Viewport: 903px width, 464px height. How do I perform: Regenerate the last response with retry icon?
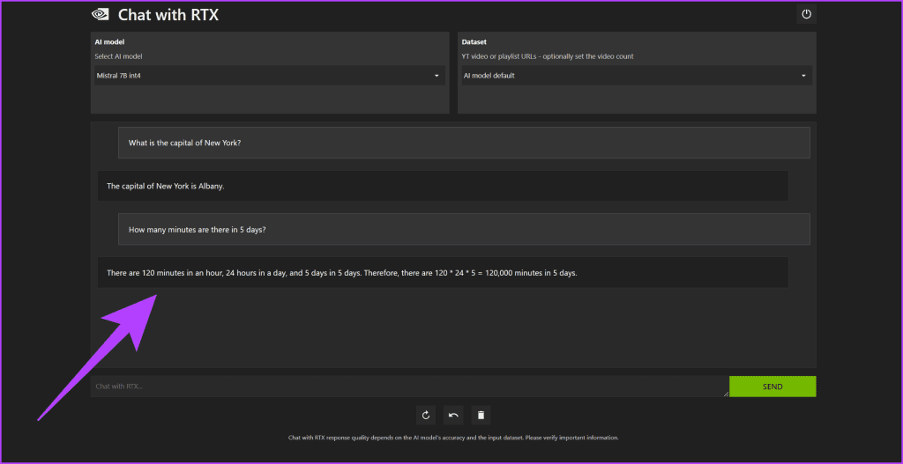[426, 415]
